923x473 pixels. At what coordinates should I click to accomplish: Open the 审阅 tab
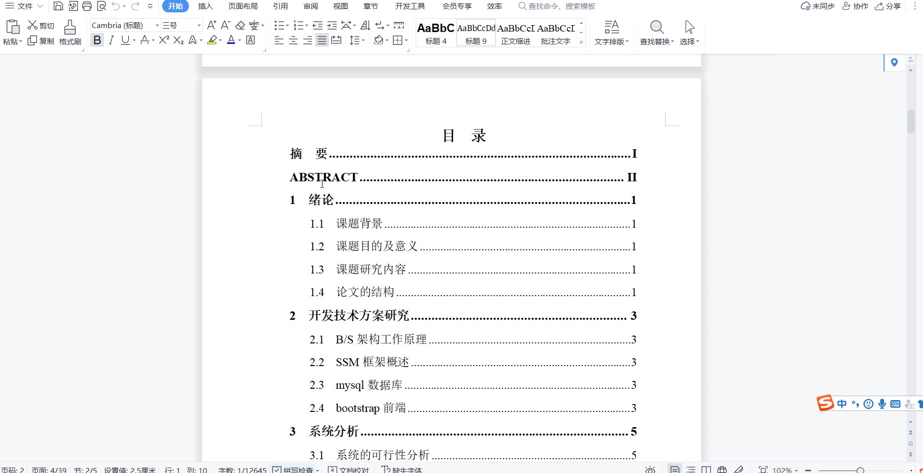(311, 6)
